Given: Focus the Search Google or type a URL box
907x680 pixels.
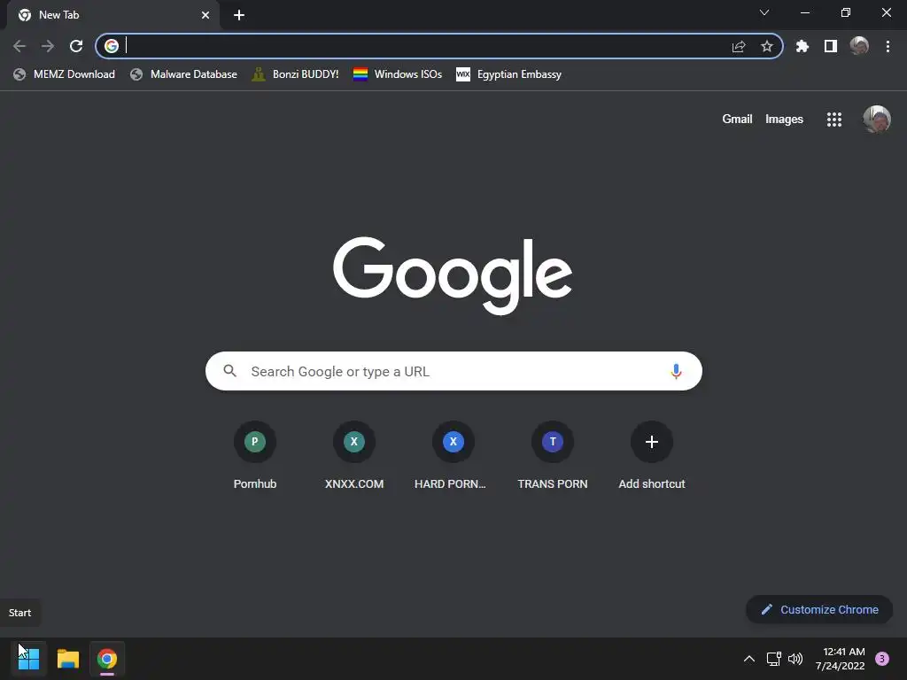Looking at the screenshot, I should point(453,371).
